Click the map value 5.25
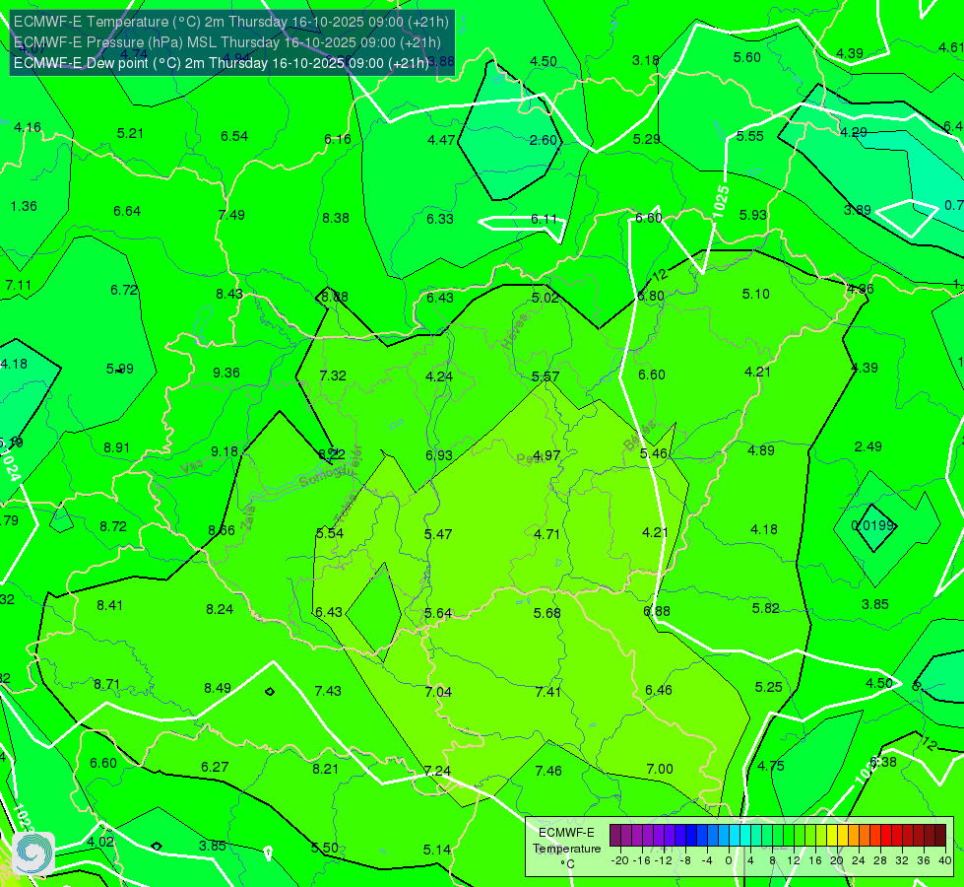This screenshot has width=964, height=887. (x=768, y=687)
